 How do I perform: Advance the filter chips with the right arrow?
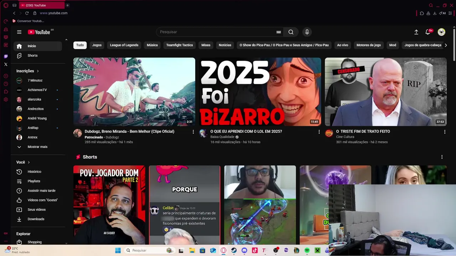coord(446,45)
